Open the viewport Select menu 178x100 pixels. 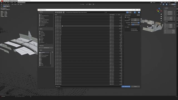pos(15,4)
